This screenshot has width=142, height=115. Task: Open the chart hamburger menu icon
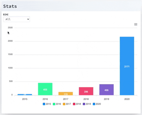pos(136,24)
